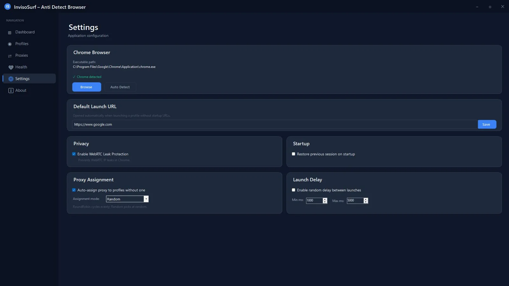Decrease the Min ms value
This screenshot has height=286, width=509.
tap(325, 202)
